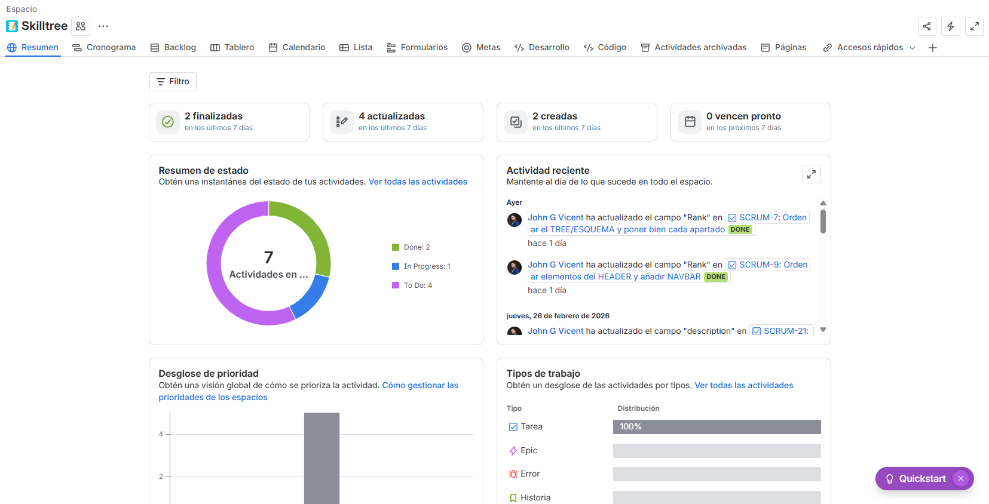Open the Código tab
Screen dimensions: 989x504
[x=605, y=48]
